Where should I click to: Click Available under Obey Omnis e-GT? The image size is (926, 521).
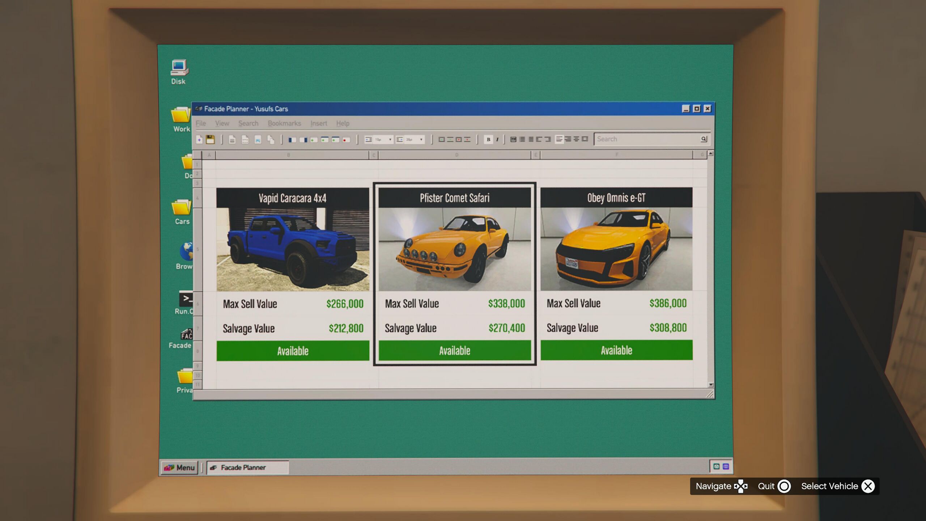click(x=616, y=350)
